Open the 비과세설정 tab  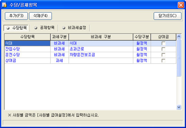tap(74, 28)
